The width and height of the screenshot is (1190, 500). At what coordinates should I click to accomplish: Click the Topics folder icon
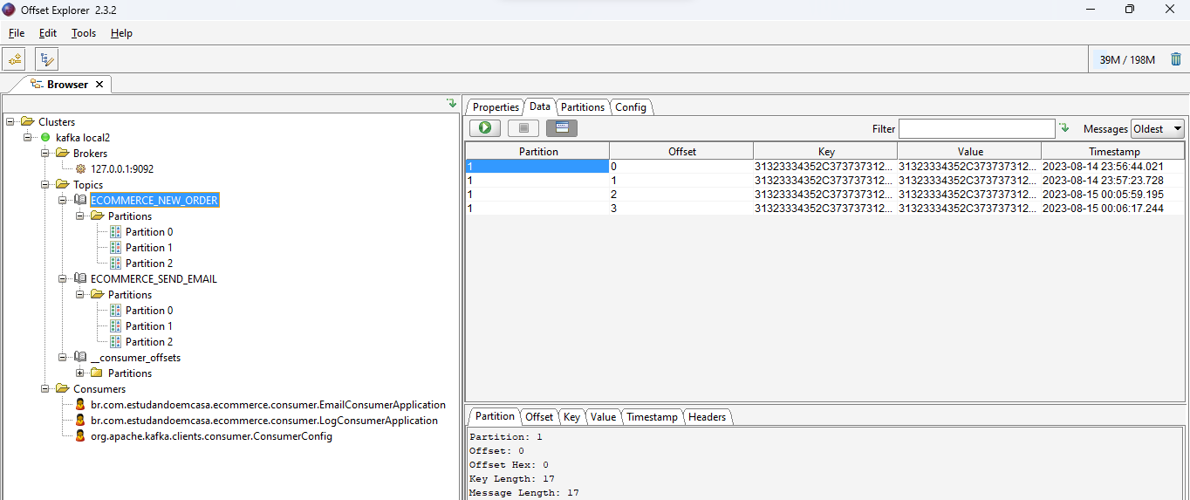(62, 185)
